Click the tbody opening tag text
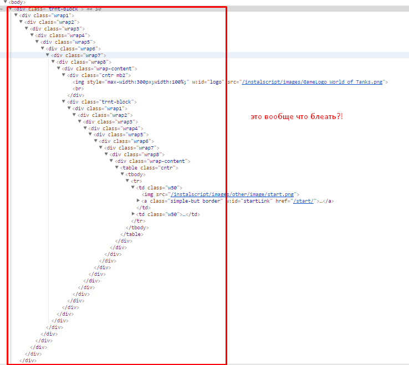This screenshot has width=409, height=365. [x=135, y=174]
